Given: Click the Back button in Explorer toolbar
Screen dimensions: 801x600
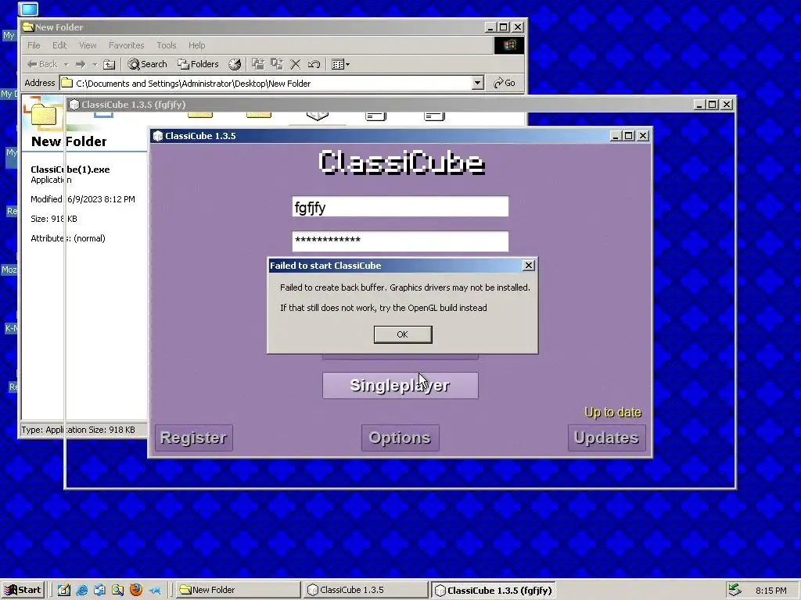Looking at the screenshot, I should coord(42,64).
